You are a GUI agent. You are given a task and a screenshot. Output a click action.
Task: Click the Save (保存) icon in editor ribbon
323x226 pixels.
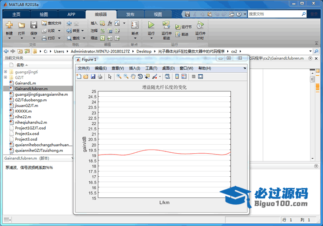pyautogui.click(x=33, y=25)
